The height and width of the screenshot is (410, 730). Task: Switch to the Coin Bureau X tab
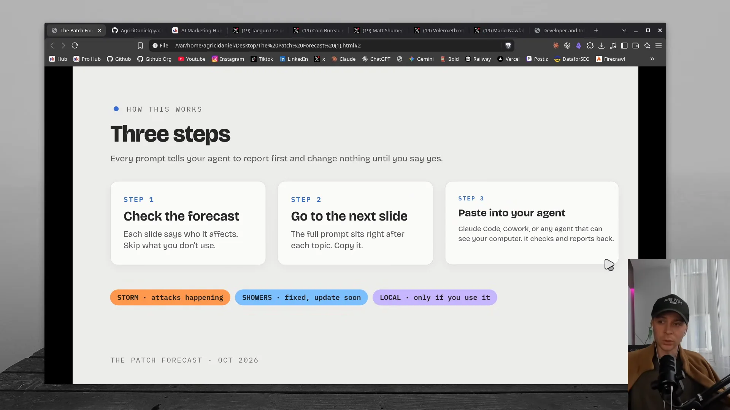(319, 30)
